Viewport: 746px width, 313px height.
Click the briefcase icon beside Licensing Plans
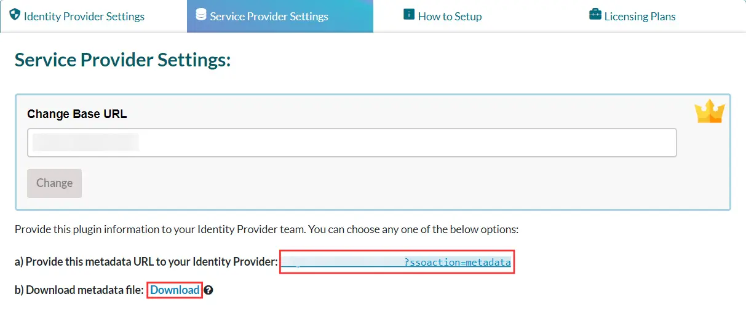click(595, 14)
